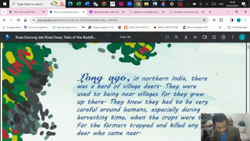
Task: Open Settings gear from taskbar
Action: point(172,4)
